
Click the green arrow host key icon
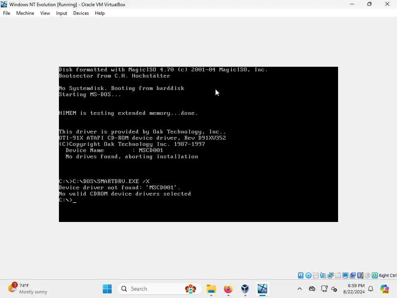click(x=375, y=275)
